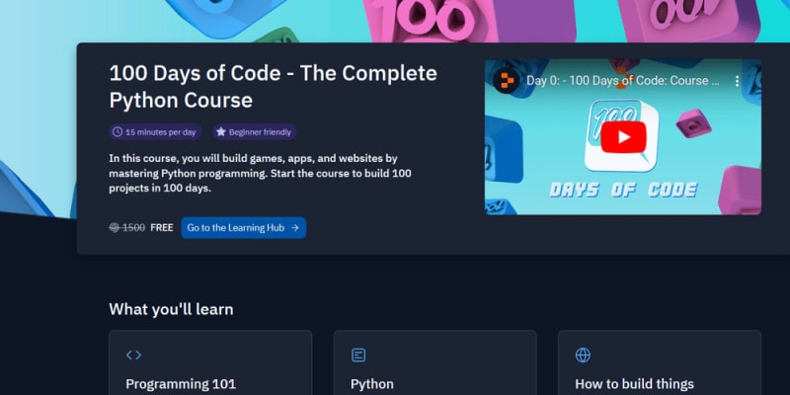Viewport: 790px width, 395px height.
Task: Click the Replit channel logo on video
Action: [x=505, y=81]
